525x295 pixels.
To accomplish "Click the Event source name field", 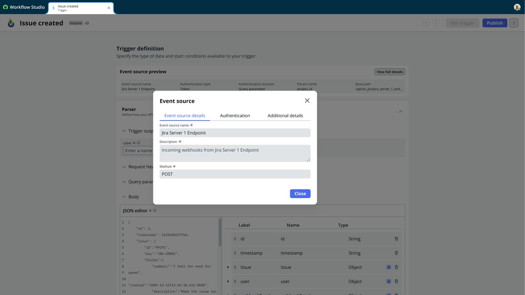I will click(235, 133).
